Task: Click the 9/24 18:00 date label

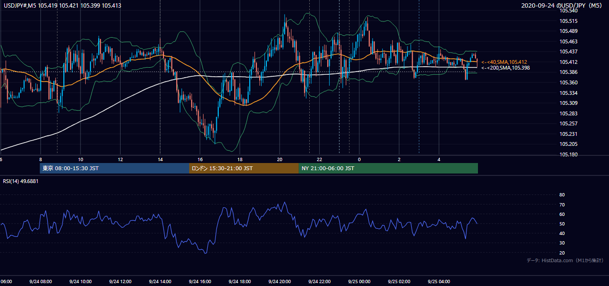Action: coord(240,282)
